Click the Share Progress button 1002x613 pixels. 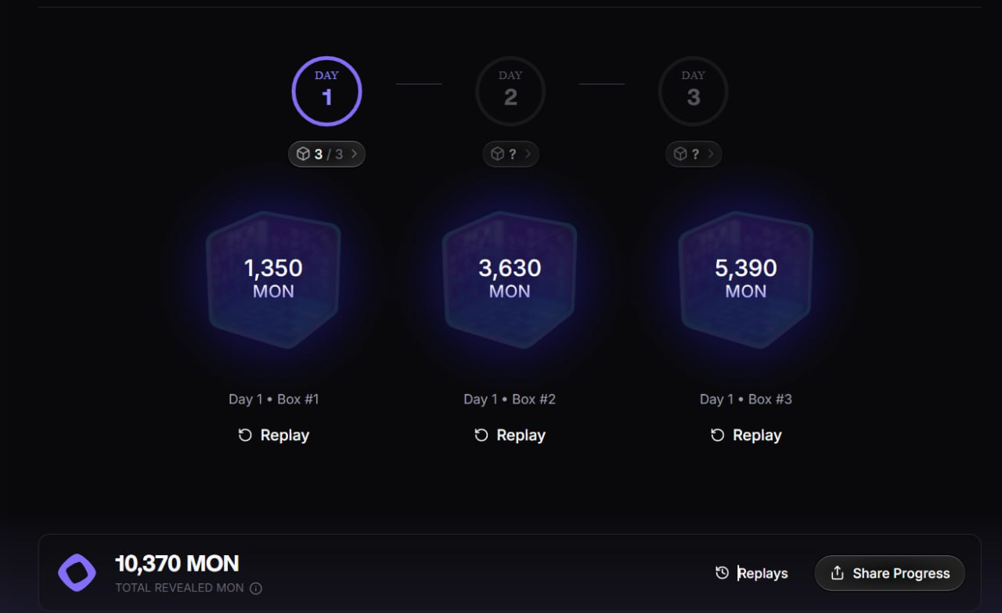click(889, 573)
